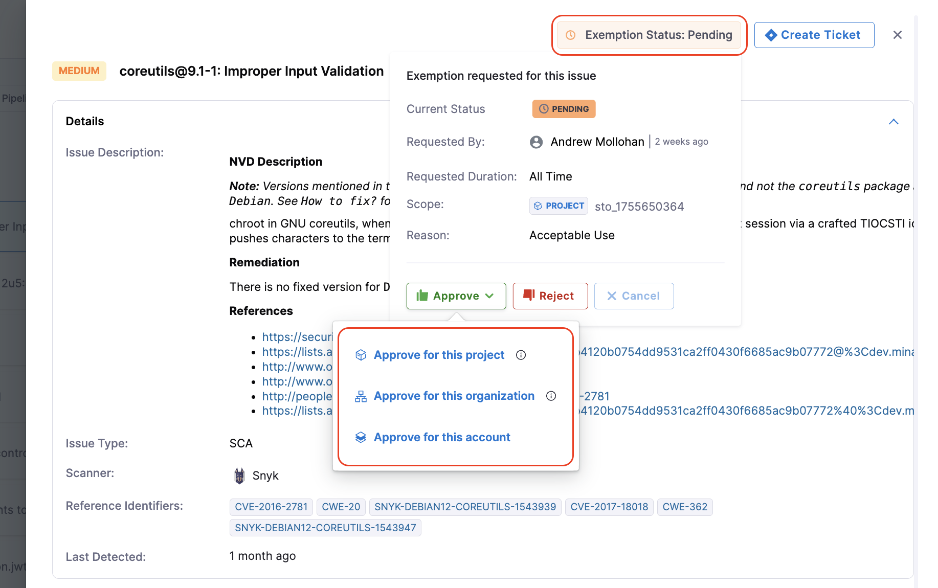Open the Approve dropdown button

(456, 296)
